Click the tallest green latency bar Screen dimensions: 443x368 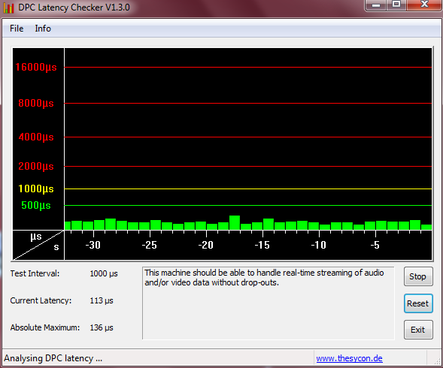coord(235,222)
